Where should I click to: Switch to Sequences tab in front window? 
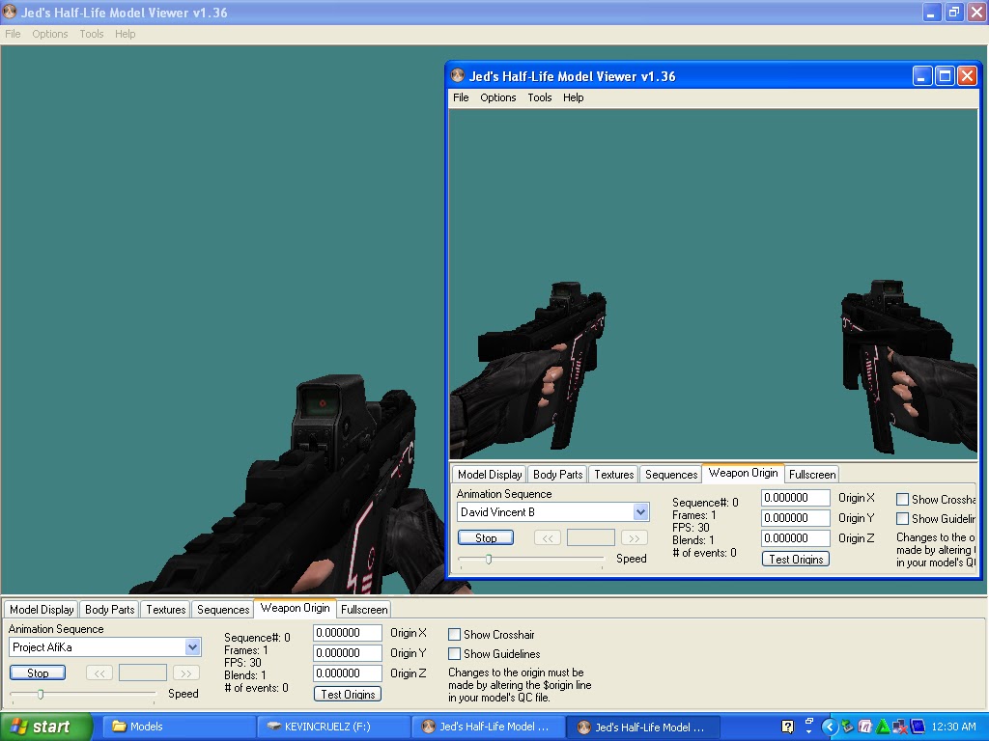[671, 475]
